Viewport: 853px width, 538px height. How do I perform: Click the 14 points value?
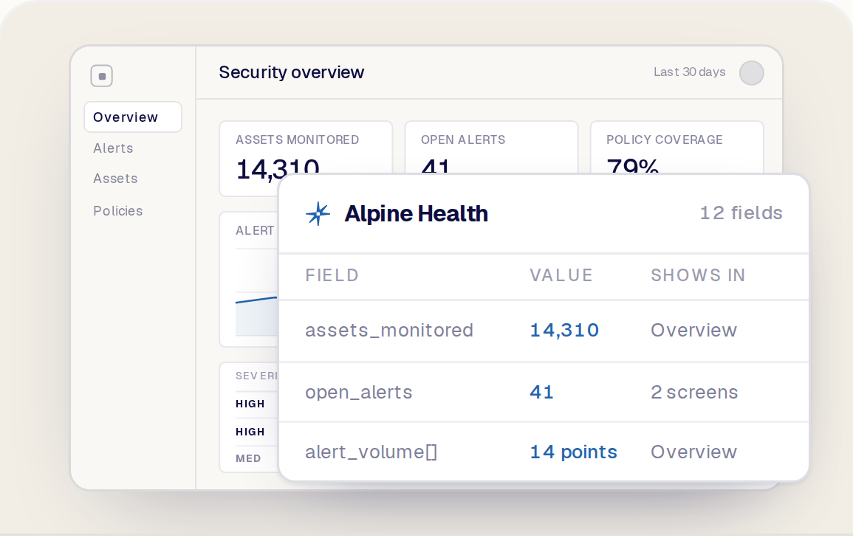point(573,452)
